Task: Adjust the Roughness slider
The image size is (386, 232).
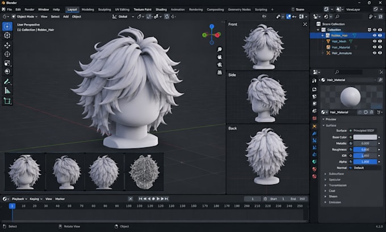Action: point(365,150)
